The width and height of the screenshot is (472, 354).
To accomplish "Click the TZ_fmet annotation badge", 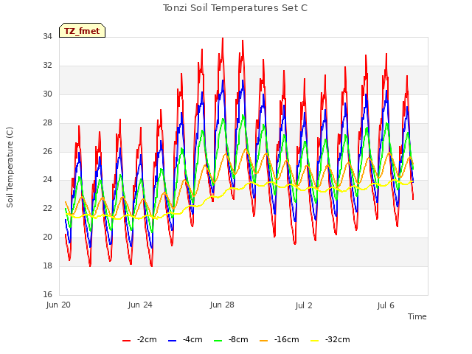I will click(82, 30).
